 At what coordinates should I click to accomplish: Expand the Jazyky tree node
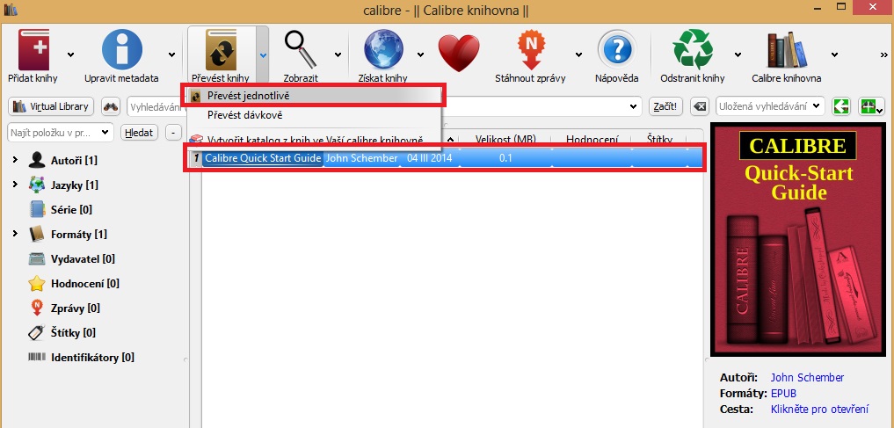(16, 185)
